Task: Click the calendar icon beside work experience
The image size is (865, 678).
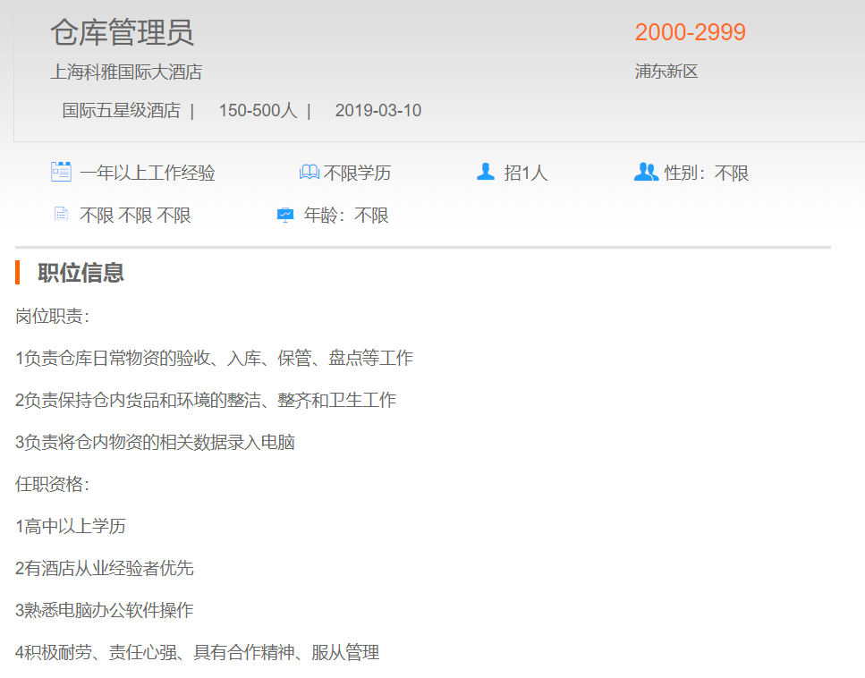Action: [x=61, y=172]
